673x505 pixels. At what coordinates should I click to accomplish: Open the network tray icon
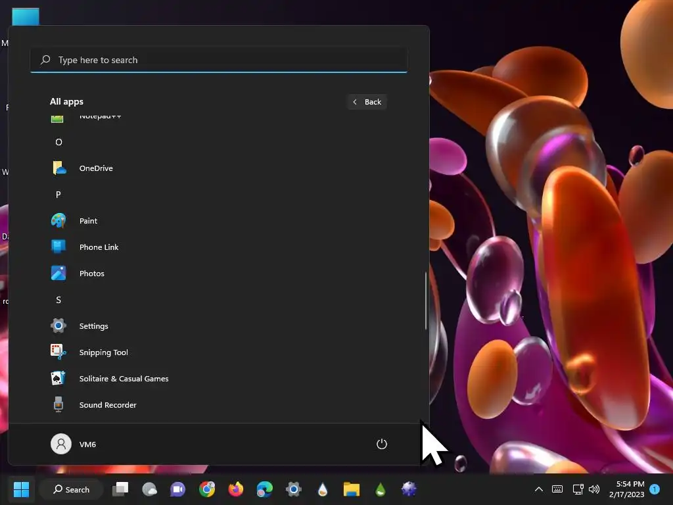point(578,489)
